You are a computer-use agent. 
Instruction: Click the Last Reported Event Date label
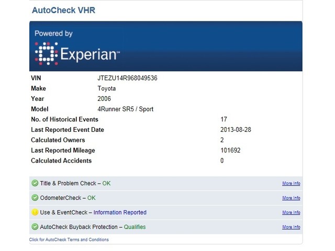coord(68,130)
